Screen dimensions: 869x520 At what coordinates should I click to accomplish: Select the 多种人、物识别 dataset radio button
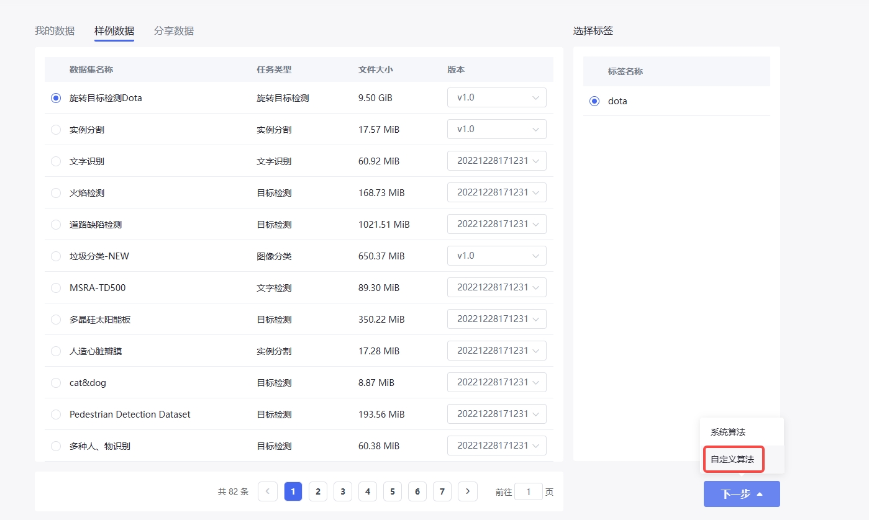click(x=56, y=446)
